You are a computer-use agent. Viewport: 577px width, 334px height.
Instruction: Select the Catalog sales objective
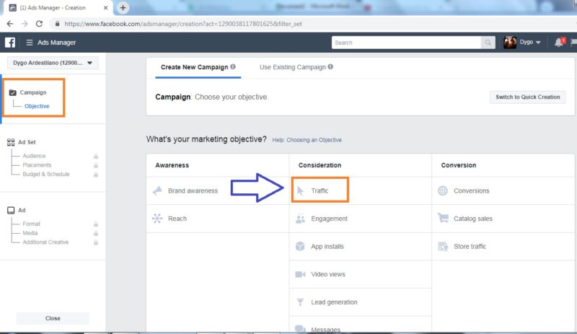503,219
